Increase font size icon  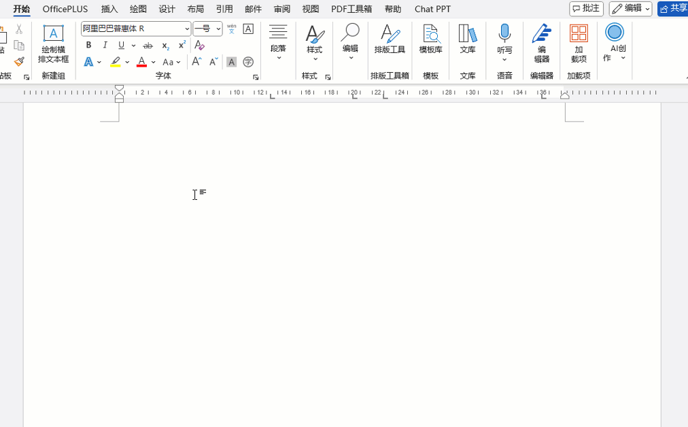(196, 61)
